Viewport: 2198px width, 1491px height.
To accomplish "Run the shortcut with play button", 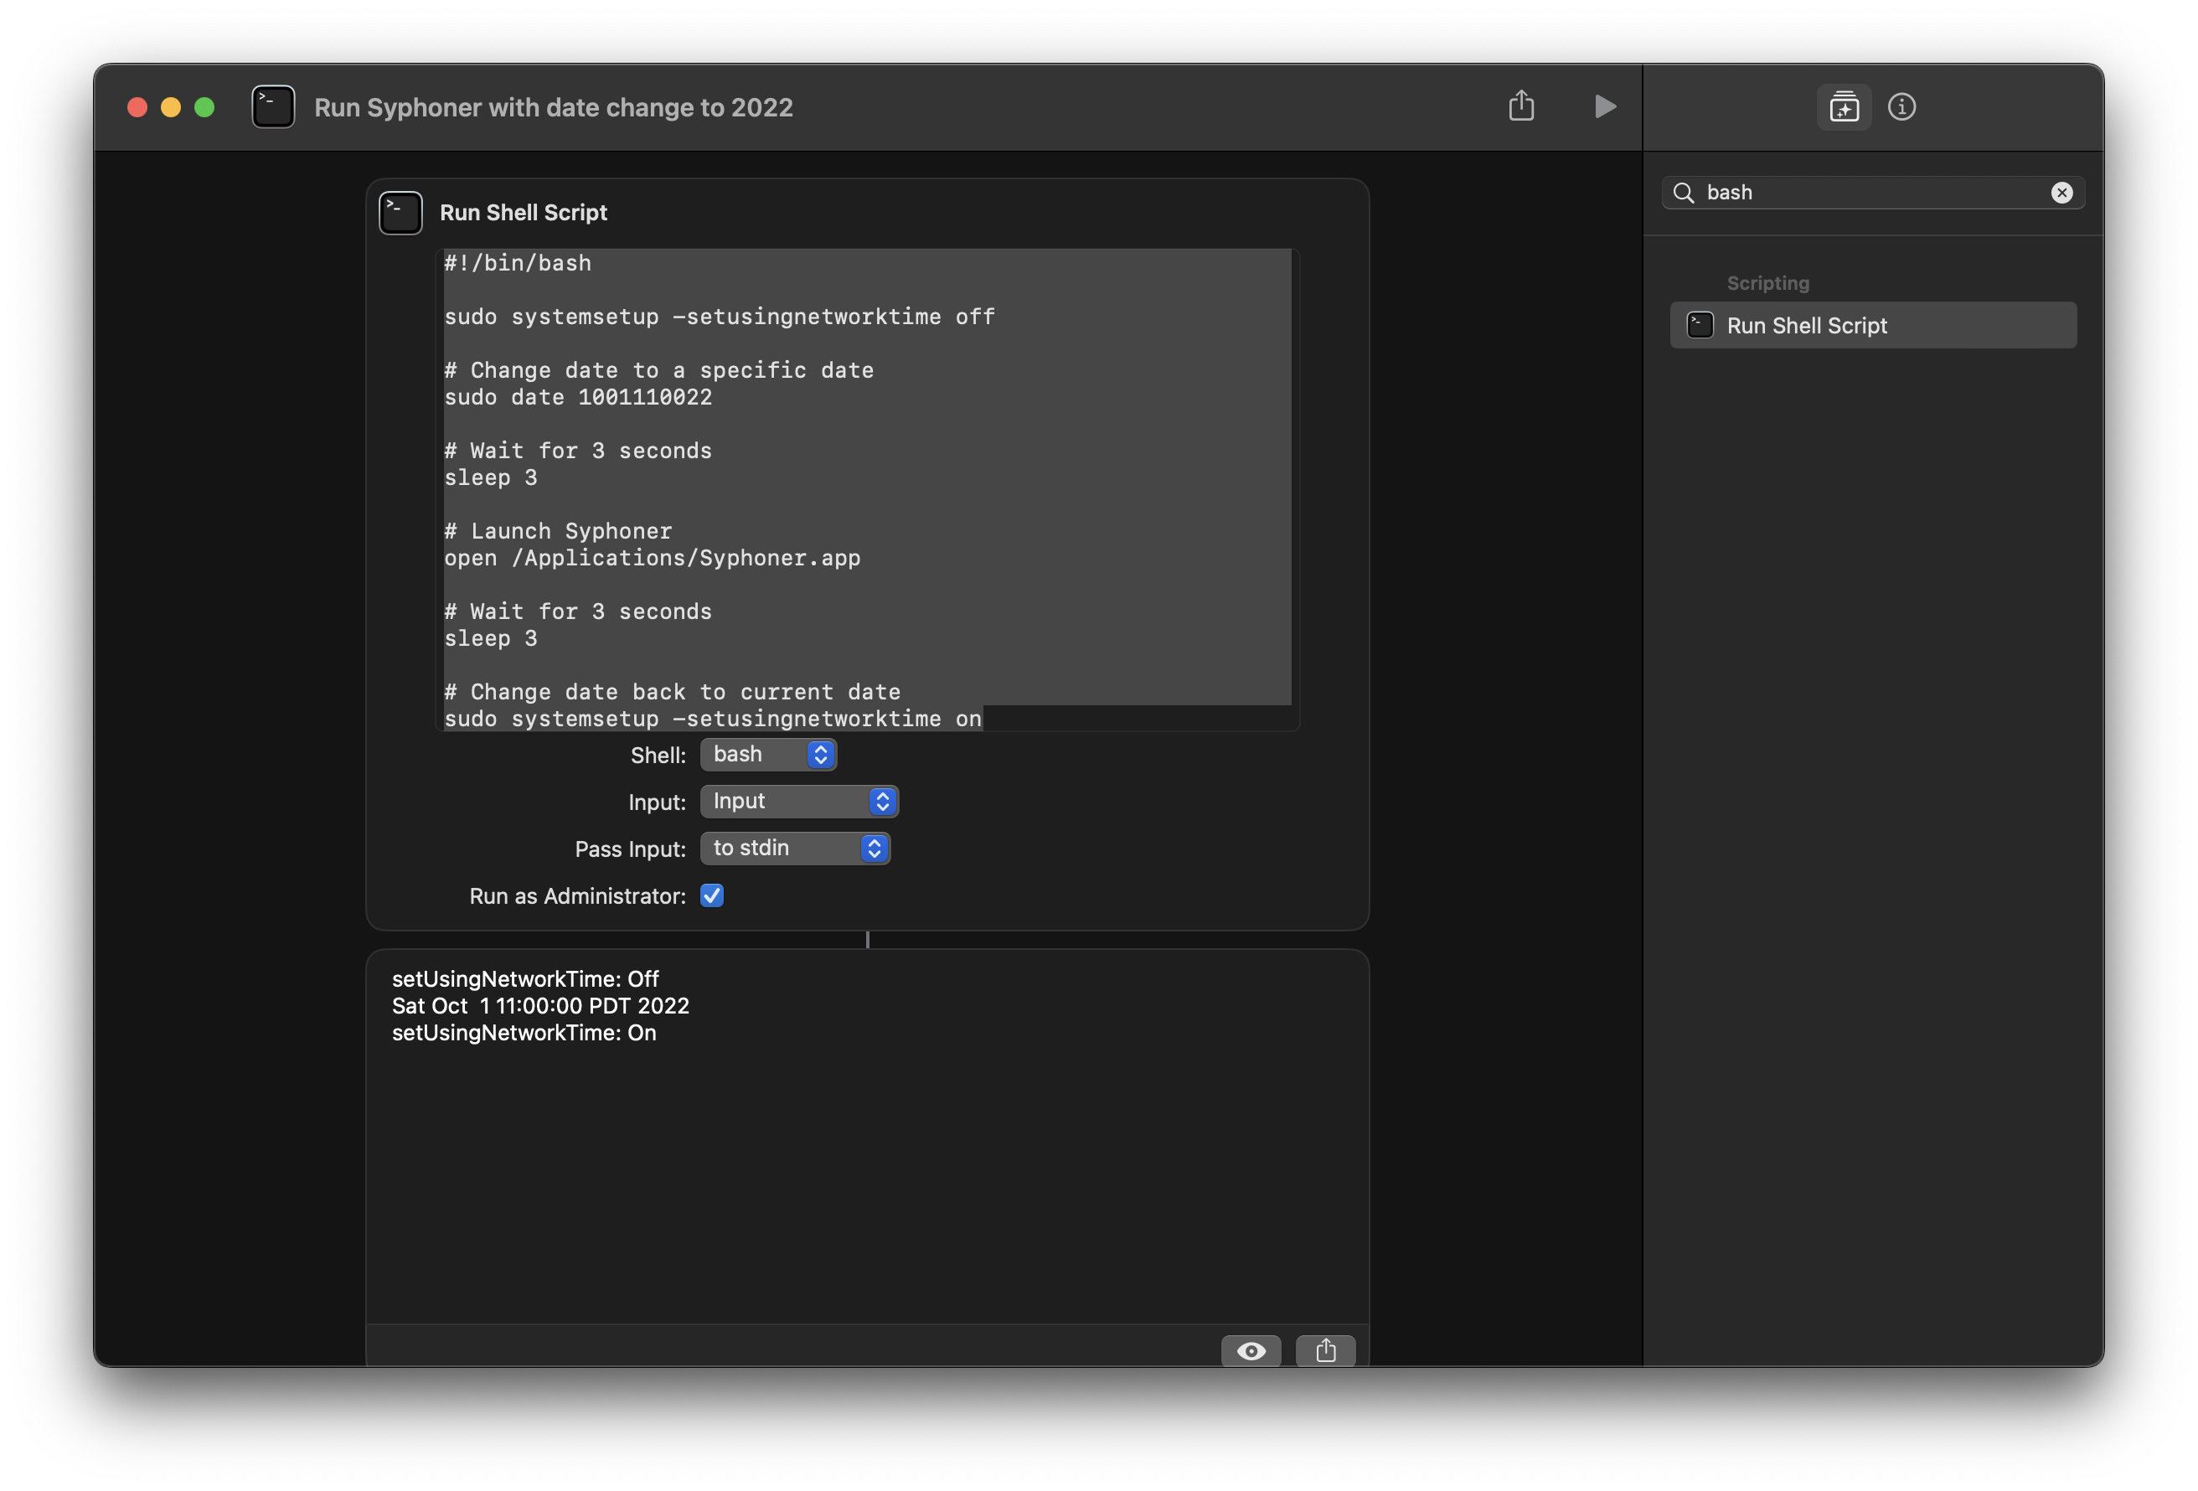I will [1604, 107].
